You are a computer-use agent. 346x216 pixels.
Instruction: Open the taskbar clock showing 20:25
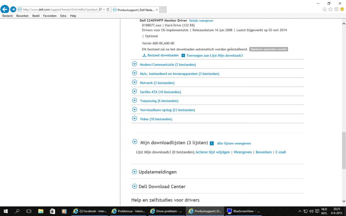[336, 211]
